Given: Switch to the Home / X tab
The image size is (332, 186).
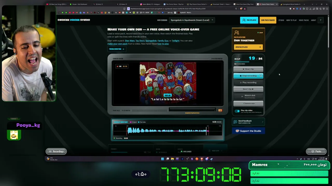Looking at the screenshot, I should [125, 4].
